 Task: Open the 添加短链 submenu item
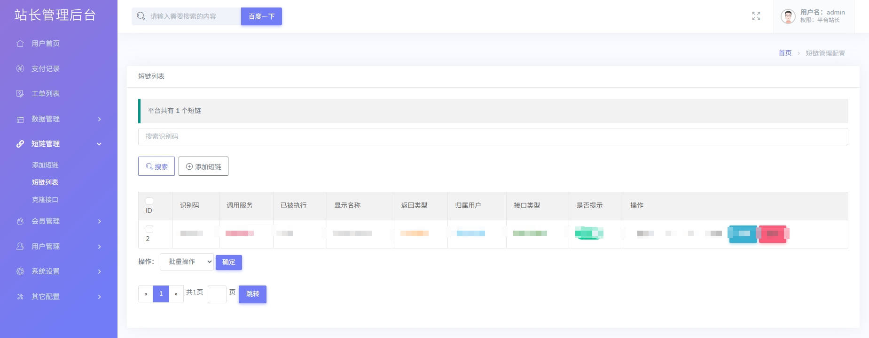pyautogui.click(x=45, y=165)
